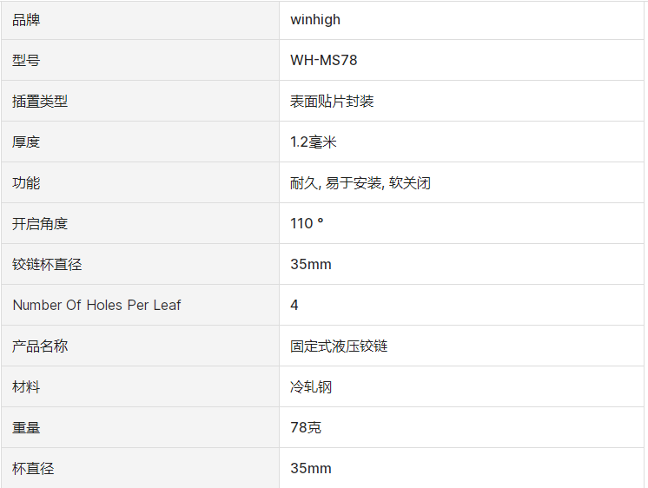The image size is (648, 488).
Task: Select the 110 ° angle value
Action: tap(307, 224)
